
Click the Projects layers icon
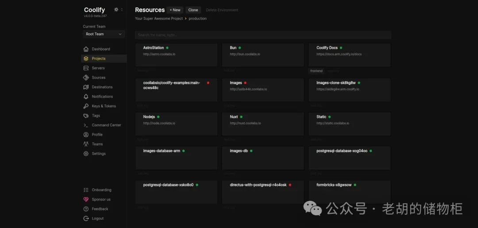pyautogui.click(x=86, y=58)
